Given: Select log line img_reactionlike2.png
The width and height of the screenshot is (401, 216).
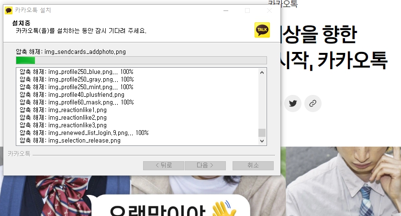Looking at the screenshot, I should coord(63,117).
